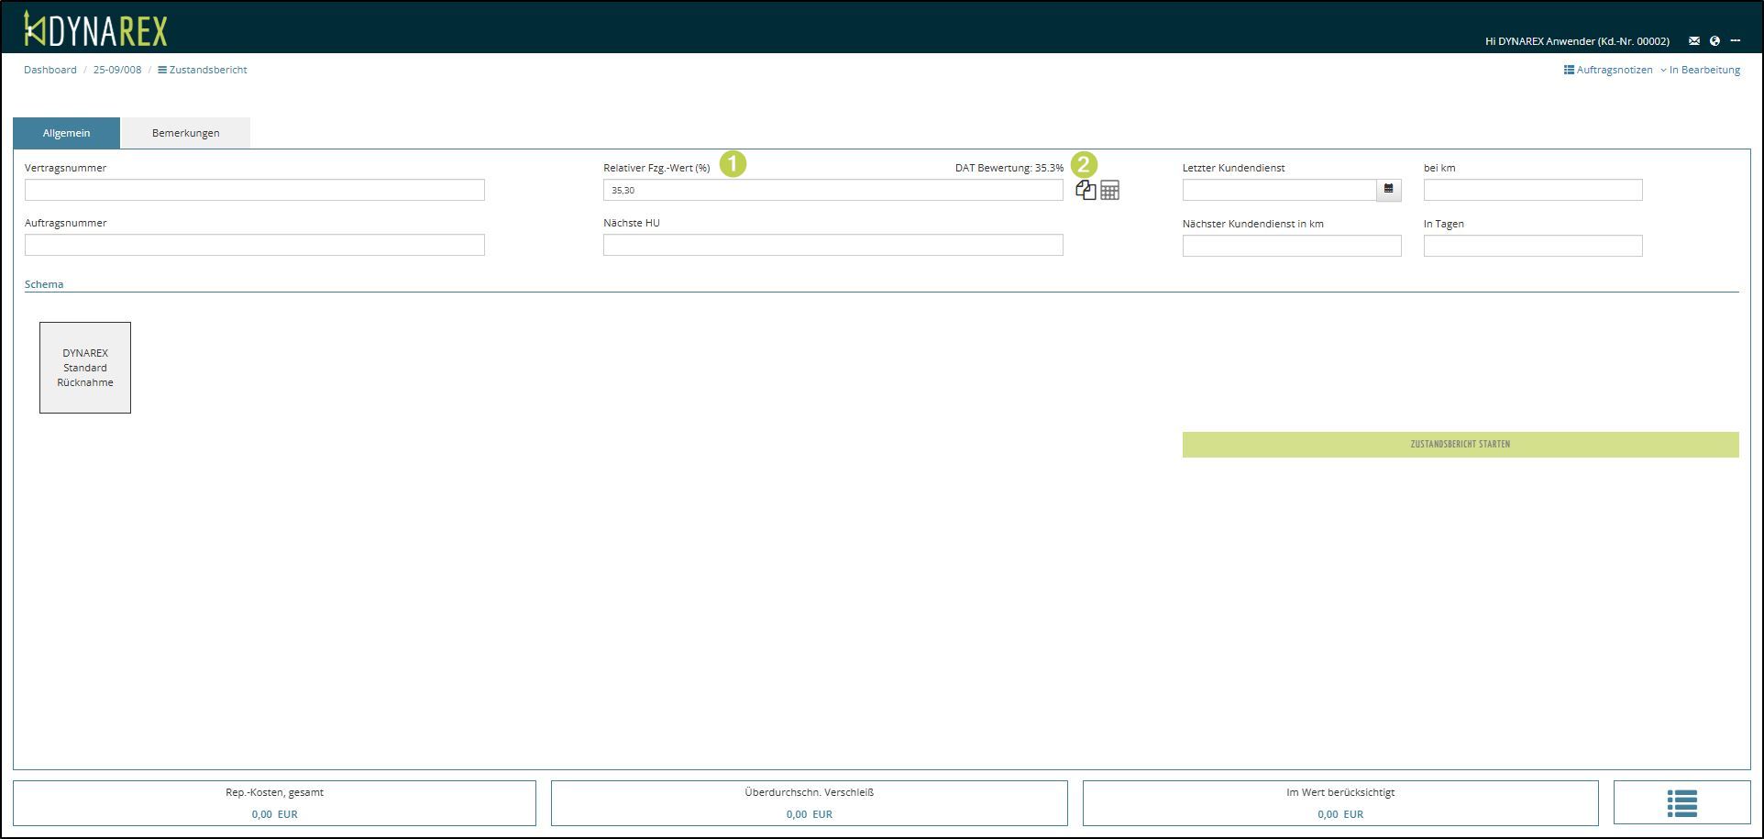Click the globe language icon
This screenshot has height=839, width=1764.
point(1714,41)
